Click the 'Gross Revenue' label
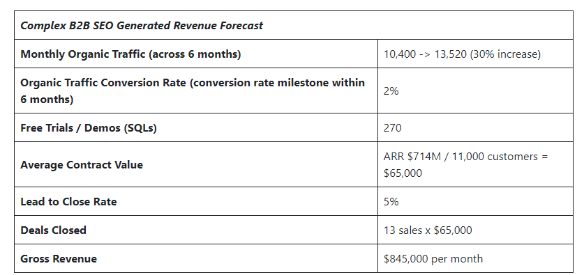Image resolution: width=584 pixels, height=275 pixels. click(59, 259)
